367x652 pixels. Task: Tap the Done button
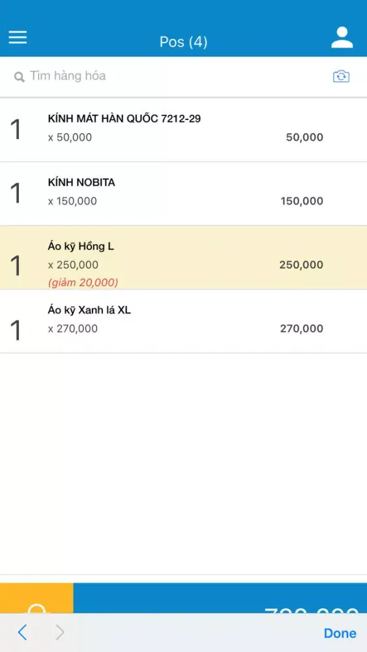point(340,633)
